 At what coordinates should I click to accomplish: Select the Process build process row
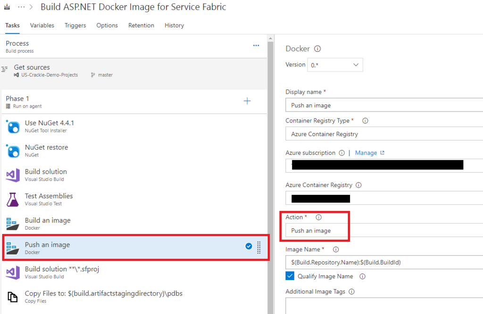coord(134,47)
